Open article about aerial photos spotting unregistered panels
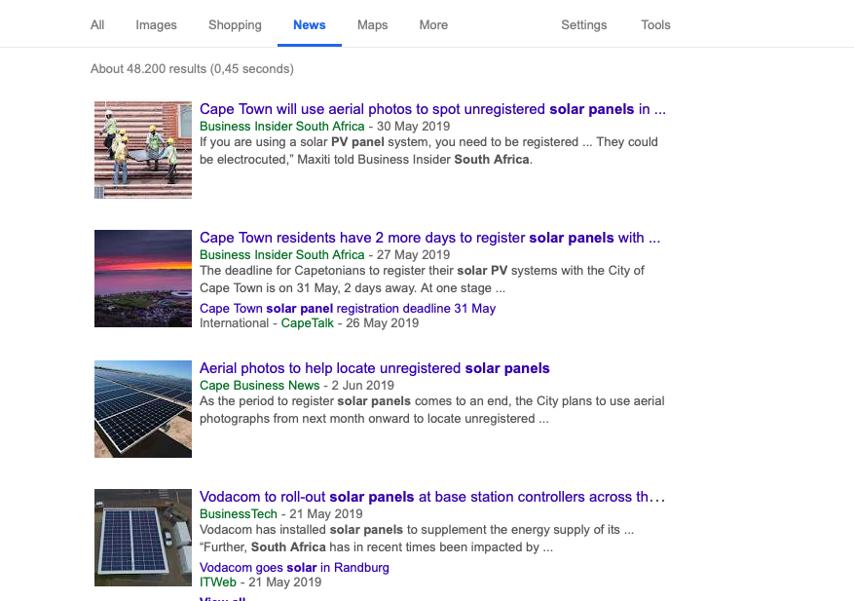The width and height of the screenshot is (854, 601). point(432,109)
